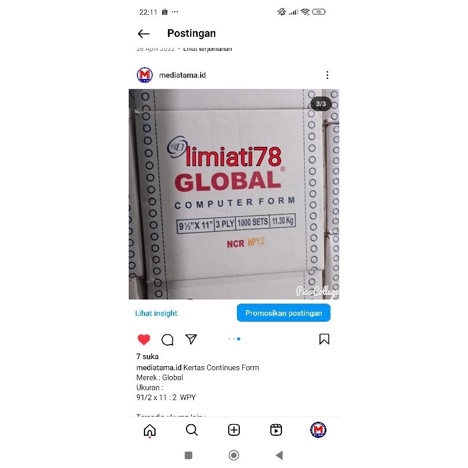Open profile tab with M avatar

[x=318, y=430]
